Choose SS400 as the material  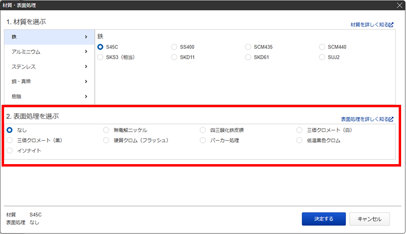tap(174, 47)
